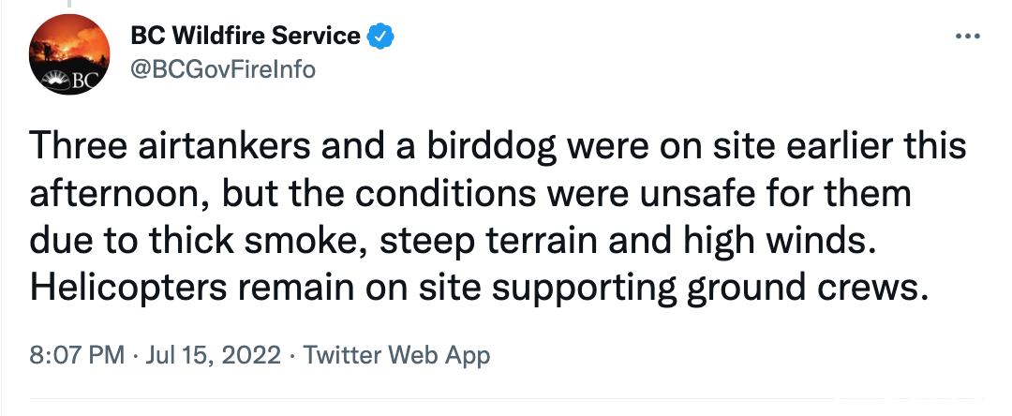
Task: Click the word "Helicopters" in the tweet
Action: (128, 290)
